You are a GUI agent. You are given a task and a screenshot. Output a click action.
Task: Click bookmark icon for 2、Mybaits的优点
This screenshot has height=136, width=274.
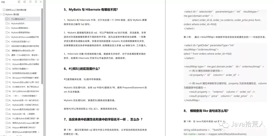[7, 24]
